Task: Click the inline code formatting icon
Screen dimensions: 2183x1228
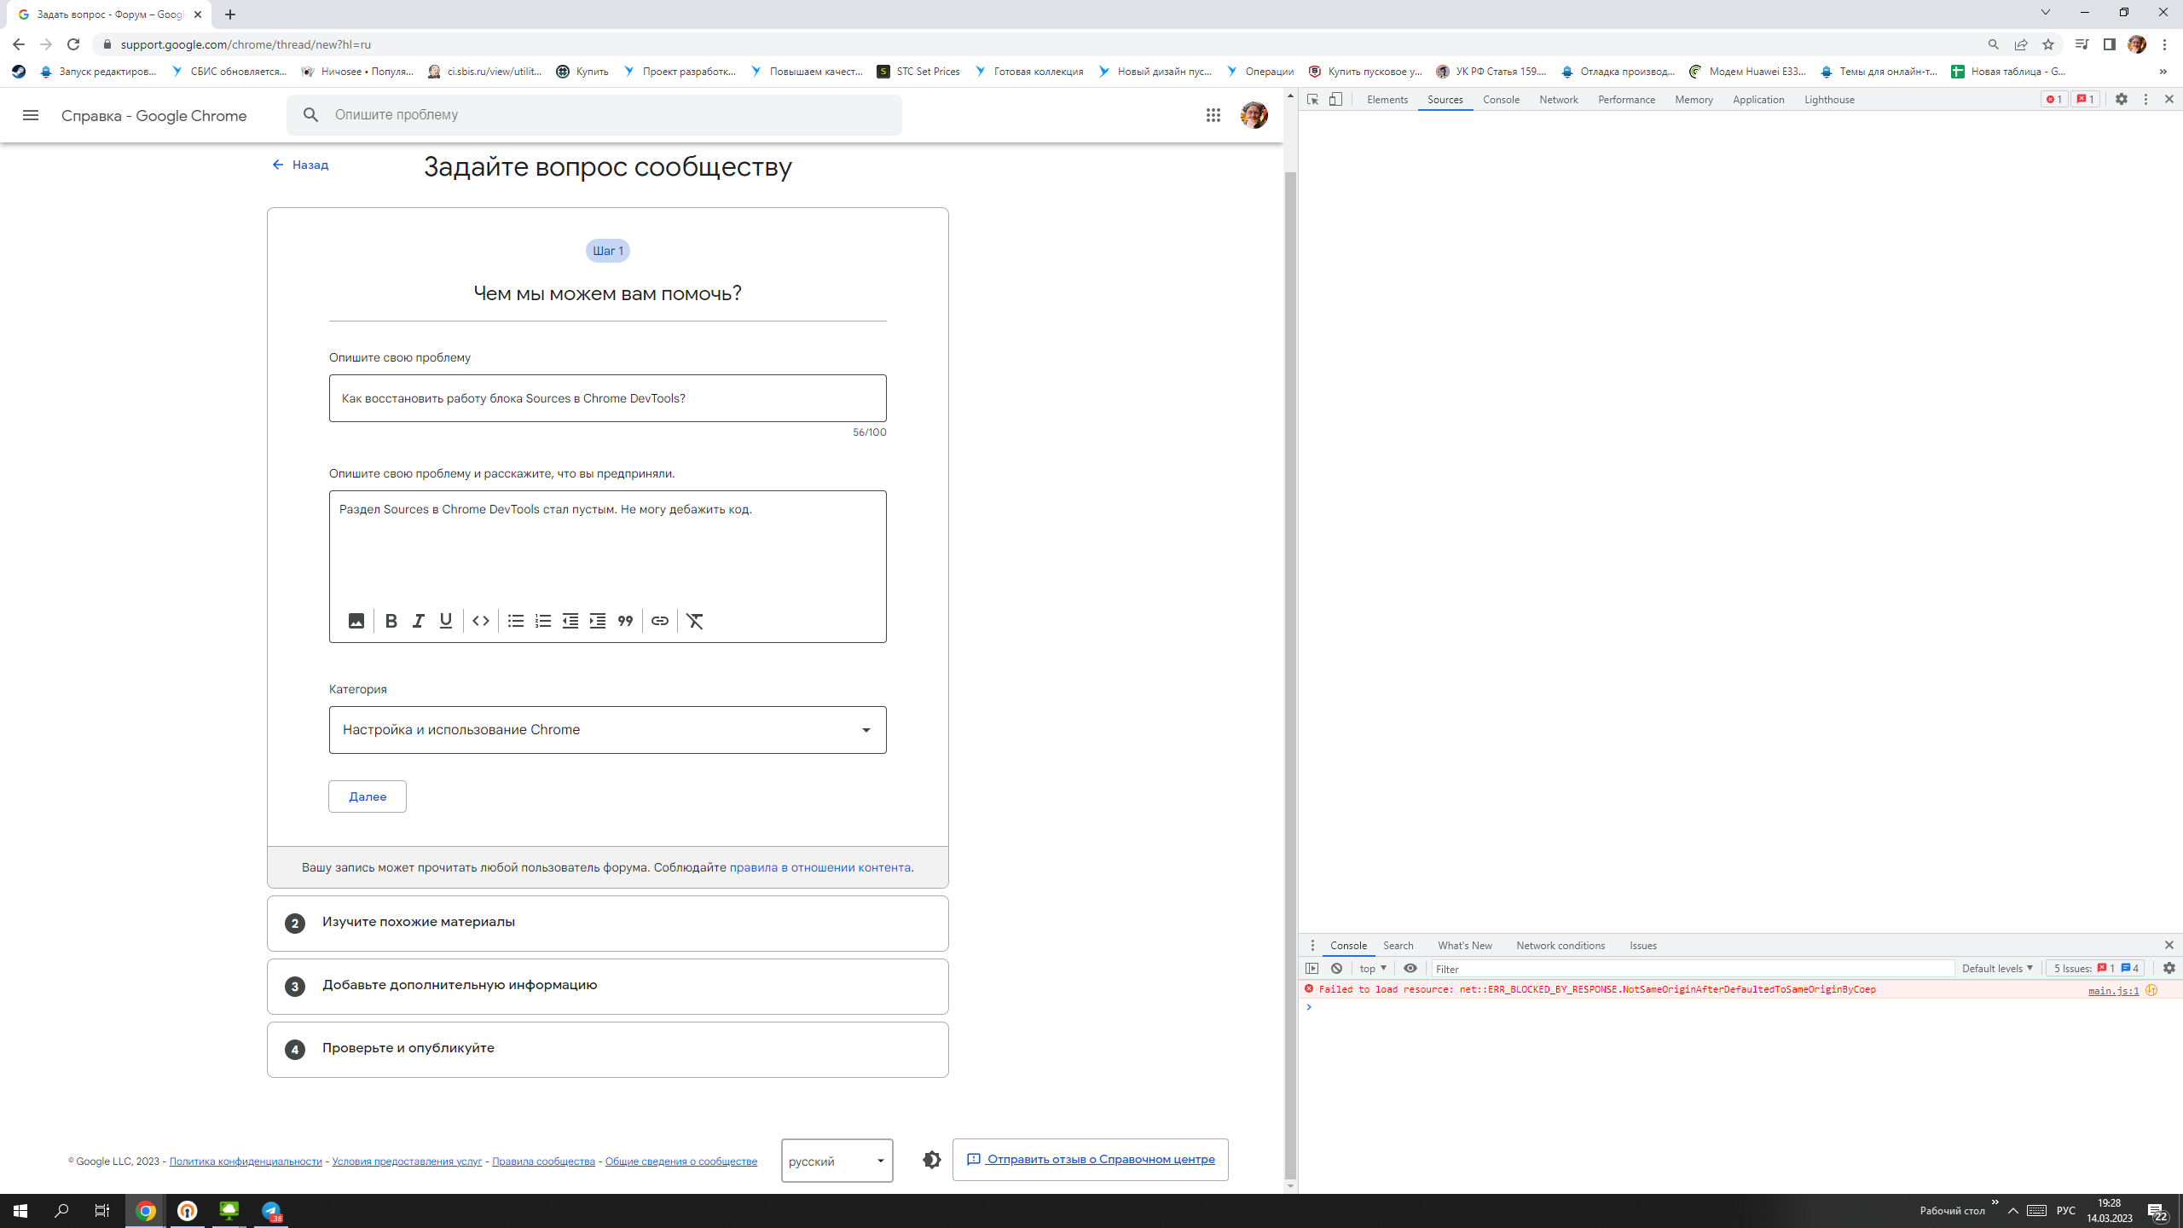Action: [x=480, y=621]
